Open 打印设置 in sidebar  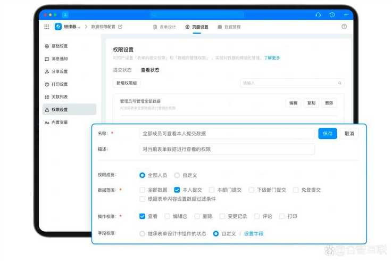69,84
